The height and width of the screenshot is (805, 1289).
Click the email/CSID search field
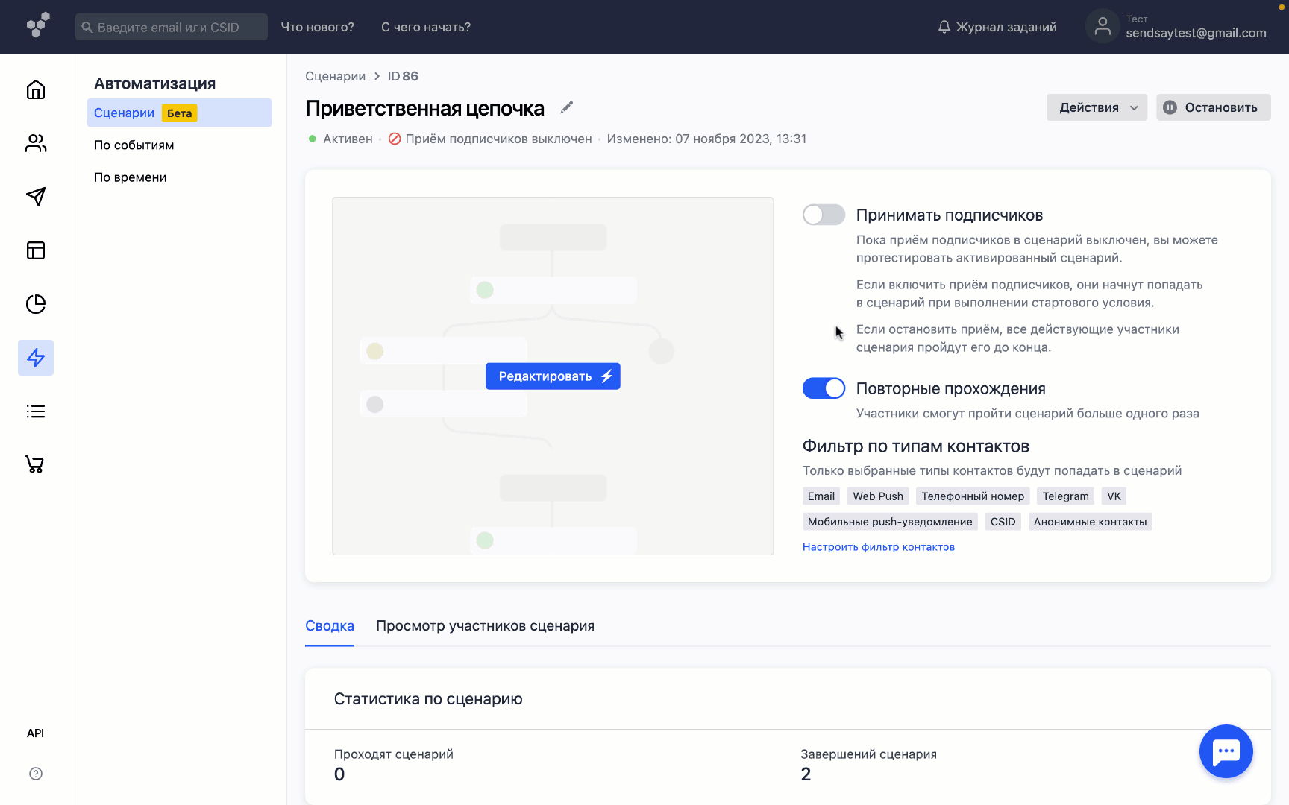(171, 26)
